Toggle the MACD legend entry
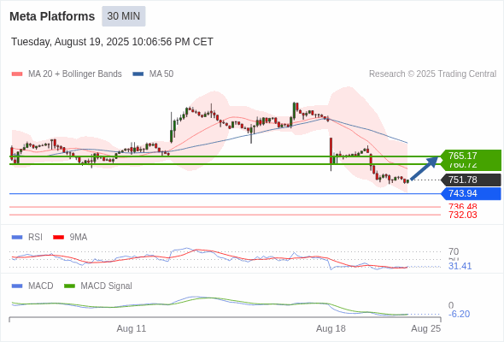 pos(32,286)
